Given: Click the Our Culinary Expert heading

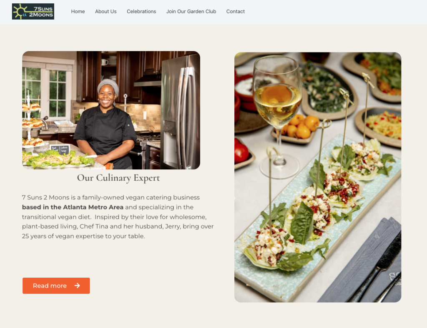Looking at the screenshot, I should [118, 178].
